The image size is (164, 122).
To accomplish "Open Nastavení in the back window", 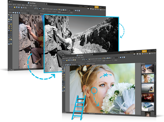I will click(97, 9).
